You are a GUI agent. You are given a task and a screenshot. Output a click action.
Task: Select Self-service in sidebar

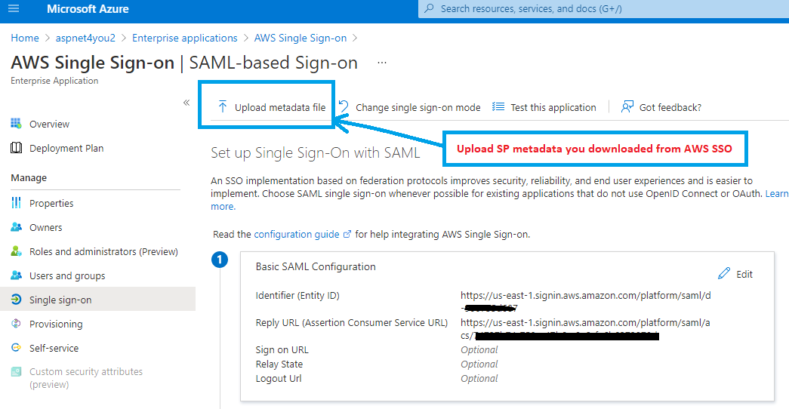[54, 348]
